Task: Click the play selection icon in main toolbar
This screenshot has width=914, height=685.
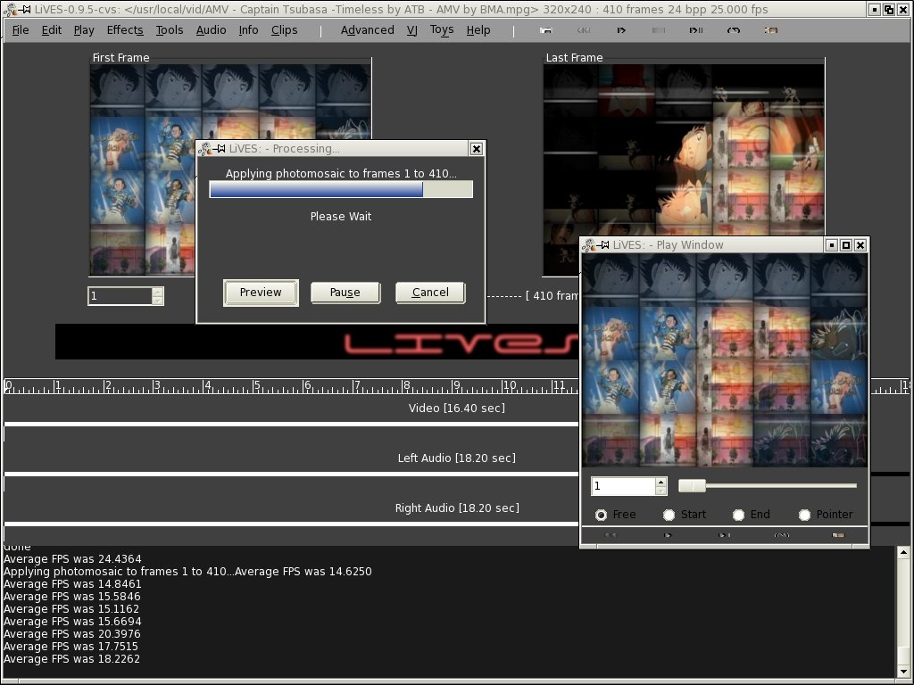Action: click(696, 30)
